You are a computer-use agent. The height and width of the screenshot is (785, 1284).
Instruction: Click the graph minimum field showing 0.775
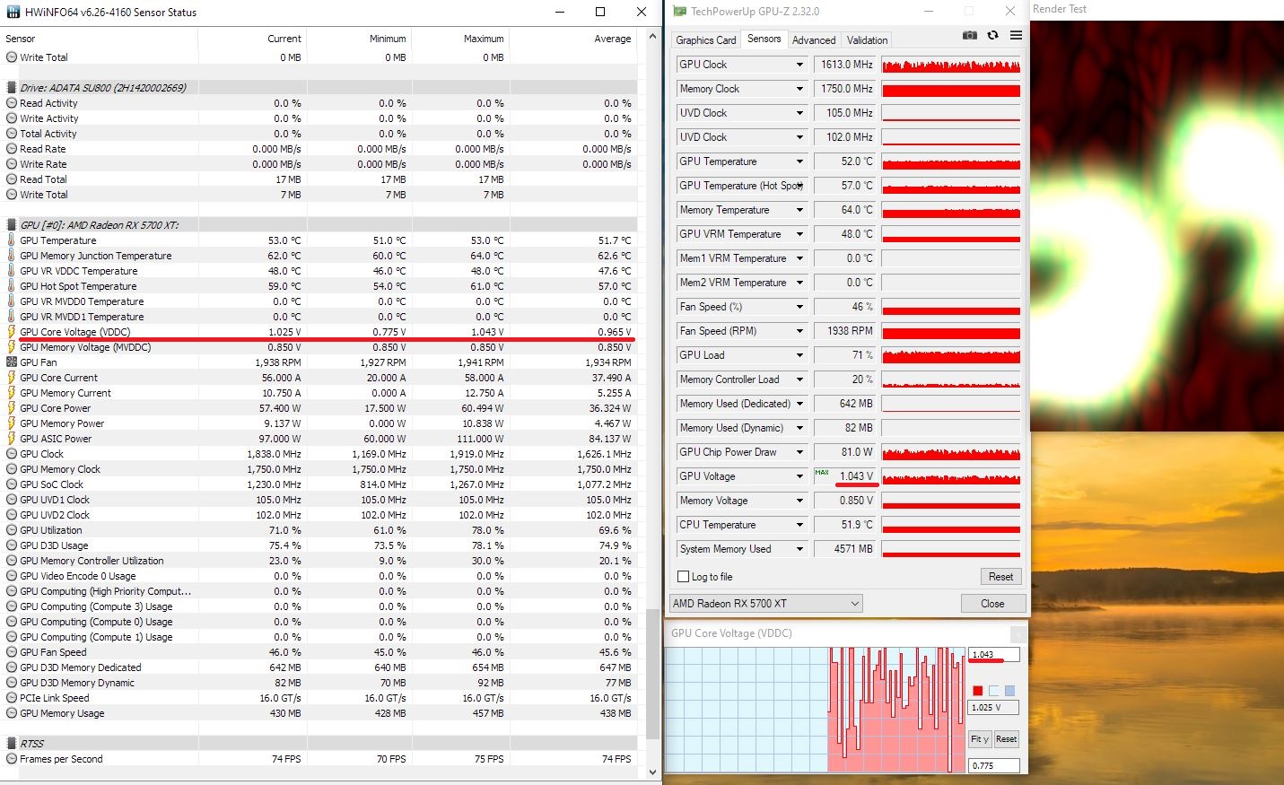pos(994,765)
